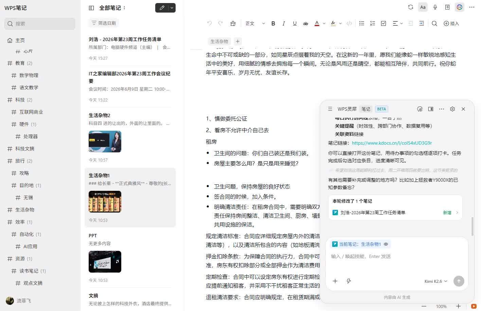481x311 pixels.
Task: Open the 全部笔记 sort selector
Action: pyautogui.click(x=112, y=8)
